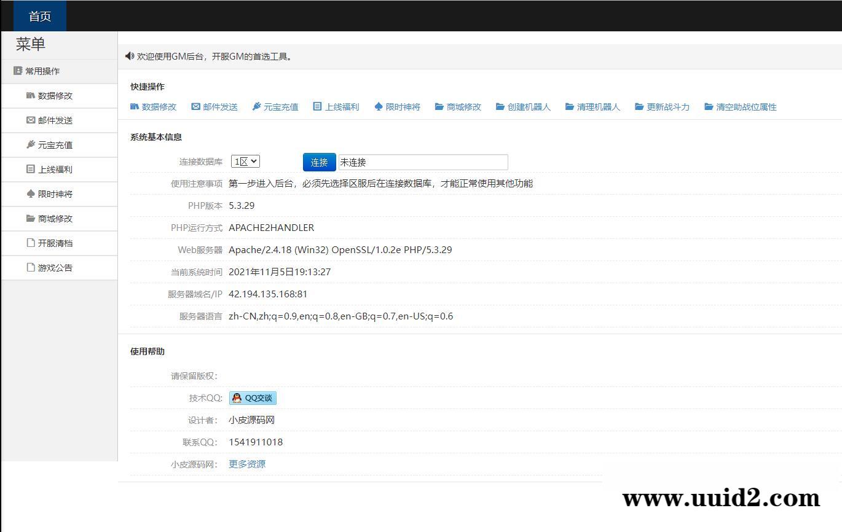Click the speaker icon beside the welcome message
The width and height of the screenshot is (842, 532).
128,56
